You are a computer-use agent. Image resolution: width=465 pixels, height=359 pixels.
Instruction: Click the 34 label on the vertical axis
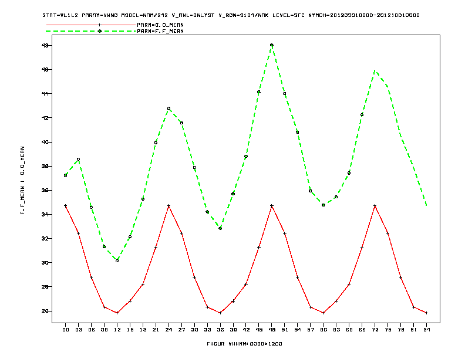point(45,215)
